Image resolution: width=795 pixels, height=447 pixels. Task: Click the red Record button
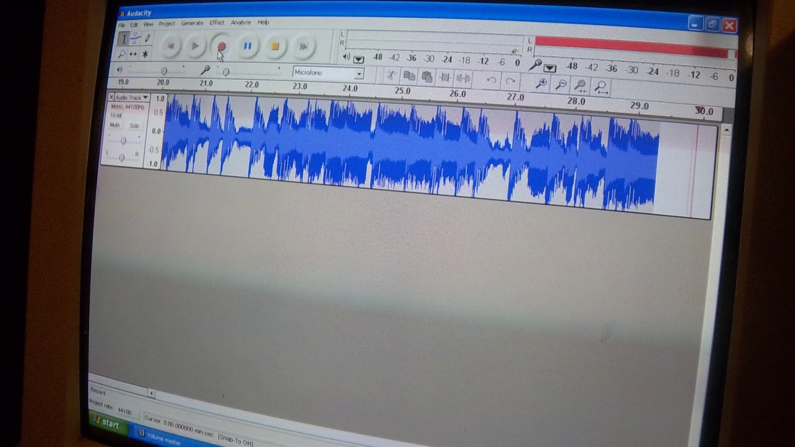222,46
